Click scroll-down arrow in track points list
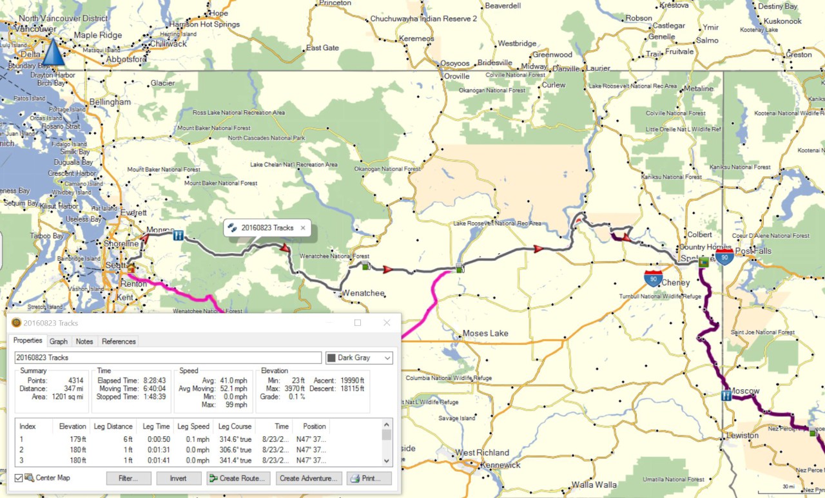 tap(387, 461)
